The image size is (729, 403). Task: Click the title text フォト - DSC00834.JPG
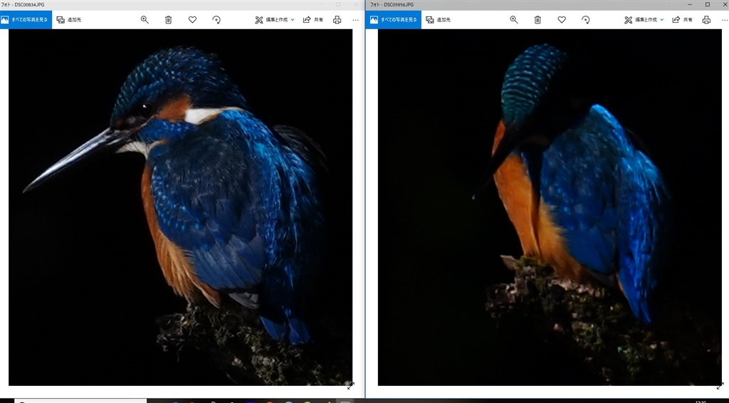(22, 5)
